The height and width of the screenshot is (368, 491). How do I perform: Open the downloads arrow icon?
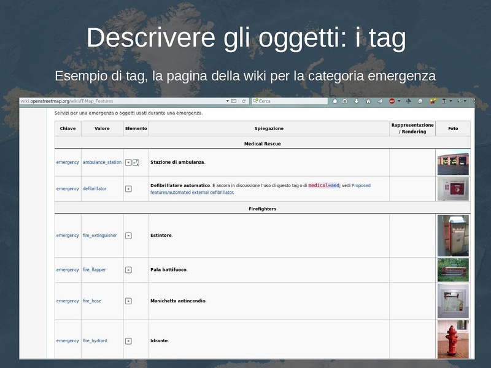click(x=357, y=101)
